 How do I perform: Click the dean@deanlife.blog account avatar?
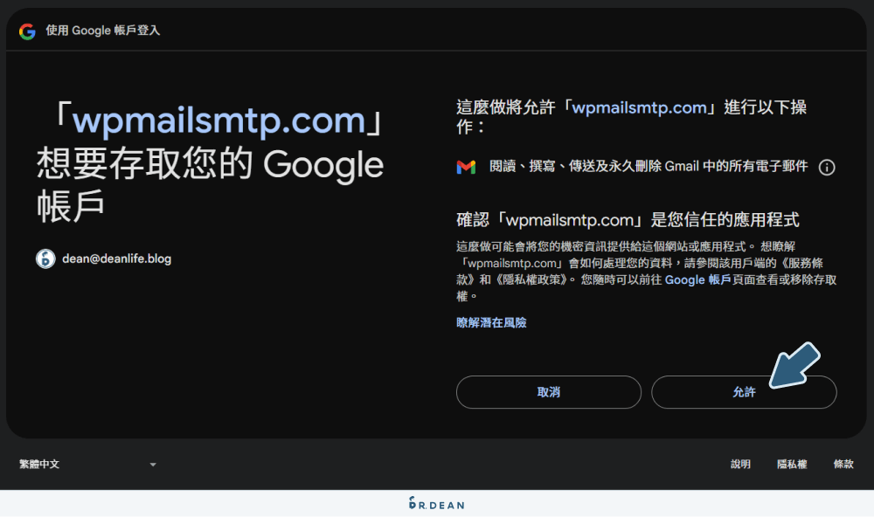click(x=45, y=258)
